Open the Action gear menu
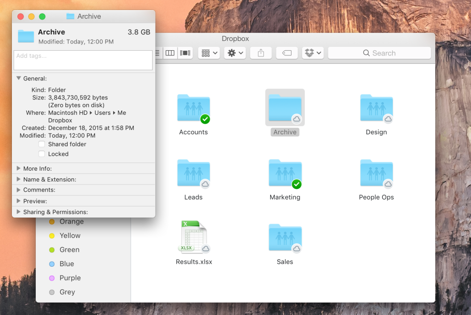The image size is (471, 315). point(235,53)
